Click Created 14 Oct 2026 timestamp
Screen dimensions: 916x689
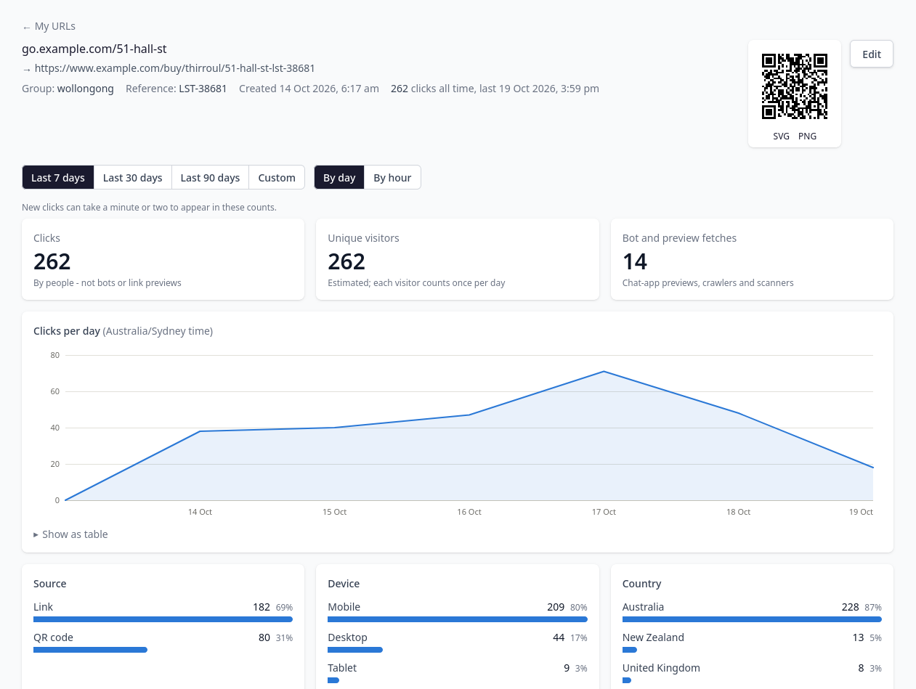[x=309, y=89]
